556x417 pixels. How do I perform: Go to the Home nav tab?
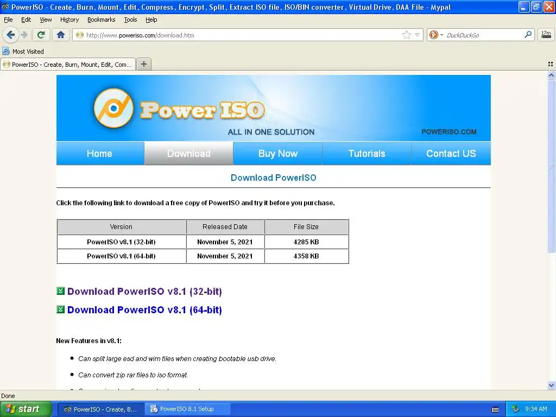point(100,154)
